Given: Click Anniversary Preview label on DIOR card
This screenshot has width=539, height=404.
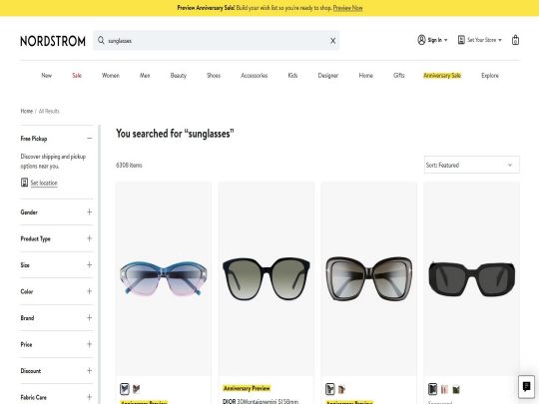Looking at the screenshot, I should pos(247,388).
